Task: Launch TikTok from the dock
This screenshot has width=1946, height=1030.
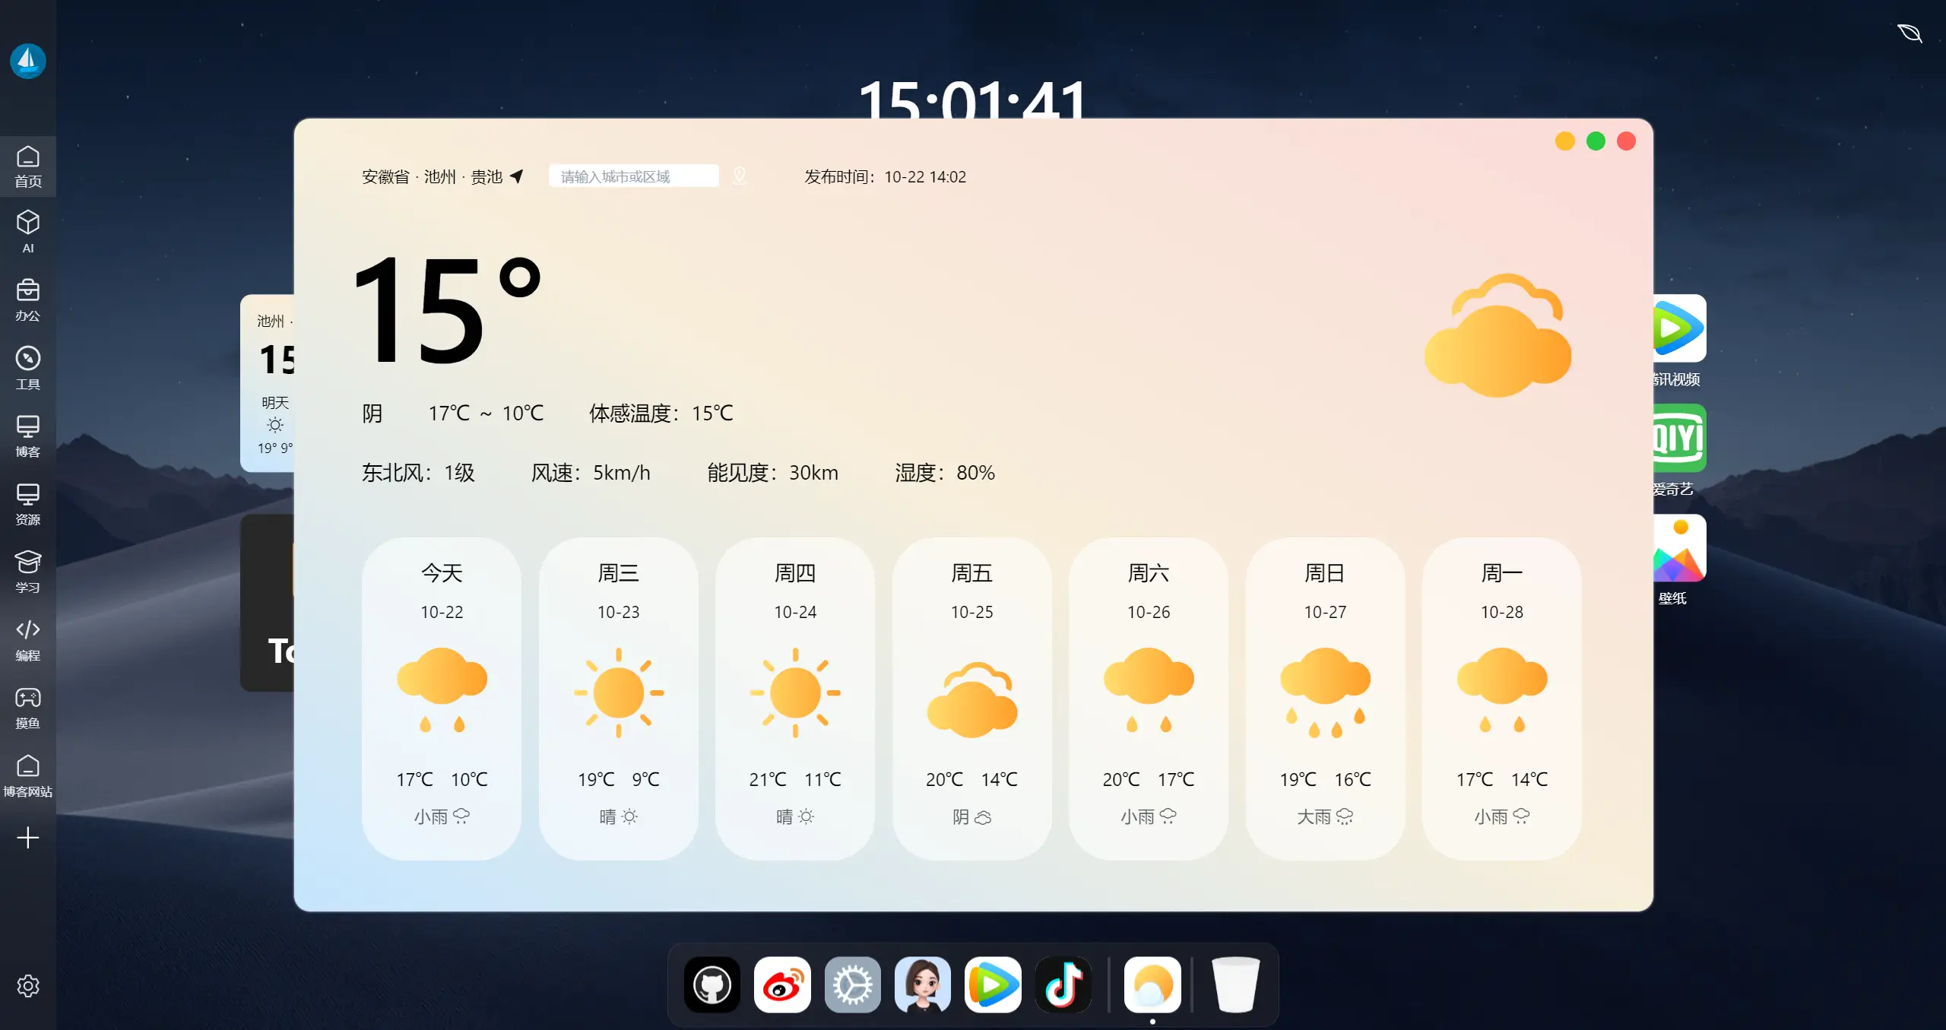Action: click(x=1063, y=985)
